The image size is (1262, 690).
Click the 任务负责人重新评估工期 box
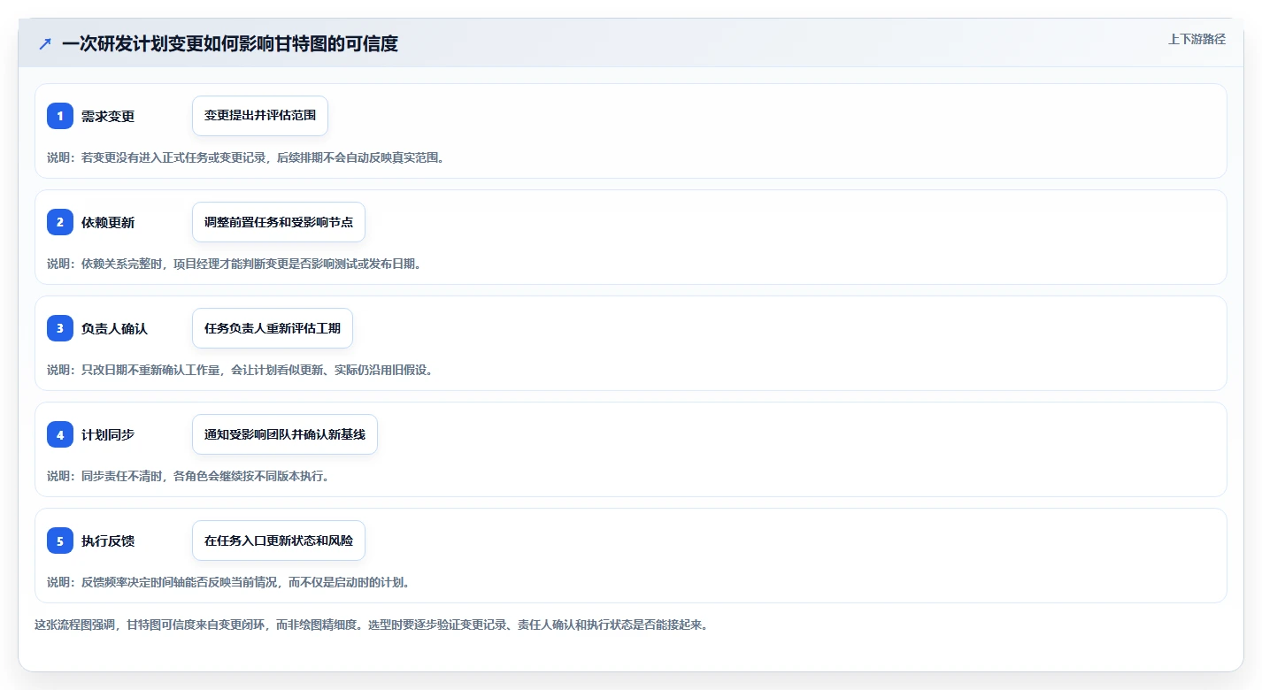click(x=273, y=328)
